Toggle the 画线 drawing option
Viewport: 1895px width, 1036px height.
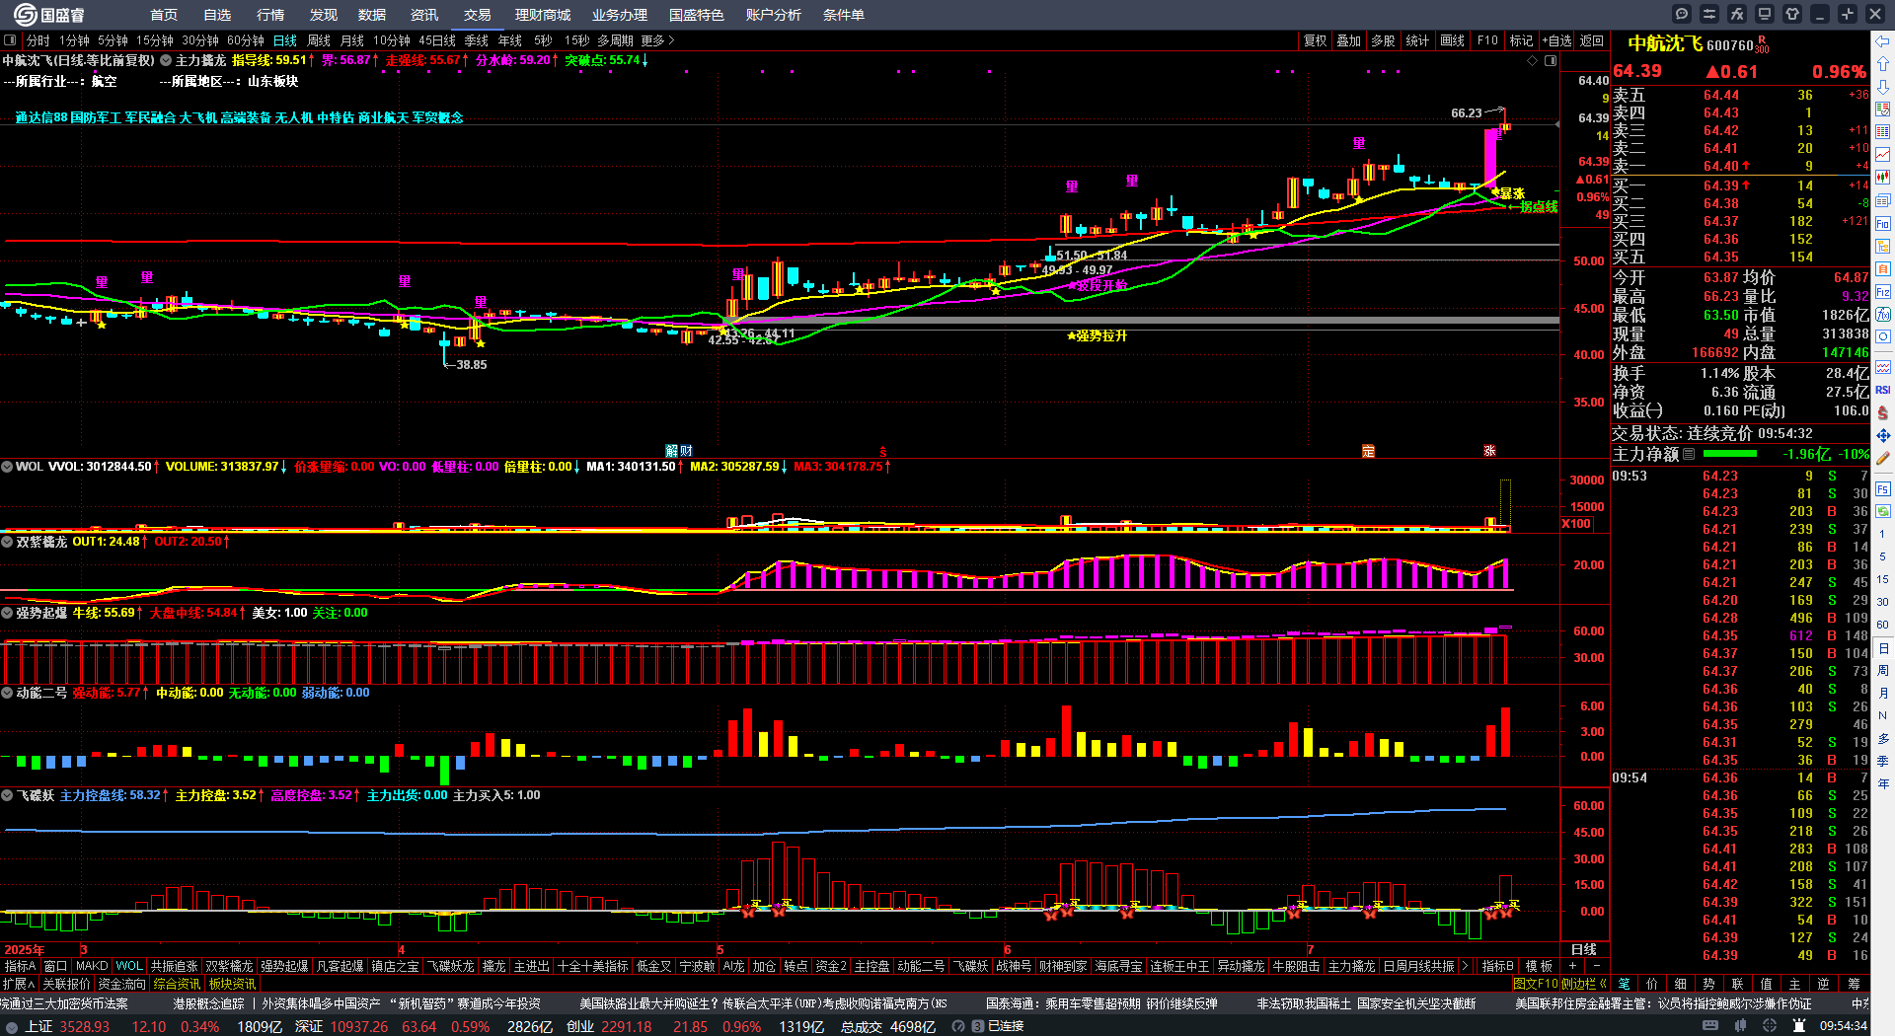[1452, 40]
